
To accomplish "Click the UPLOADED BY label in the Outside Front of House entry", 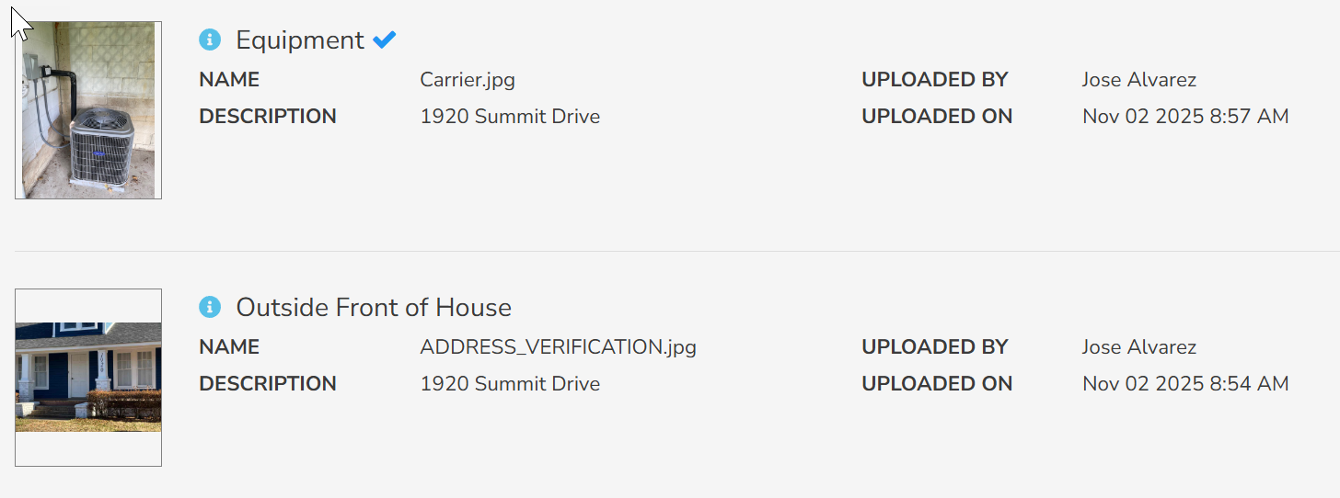I will (x=935, y=347).
